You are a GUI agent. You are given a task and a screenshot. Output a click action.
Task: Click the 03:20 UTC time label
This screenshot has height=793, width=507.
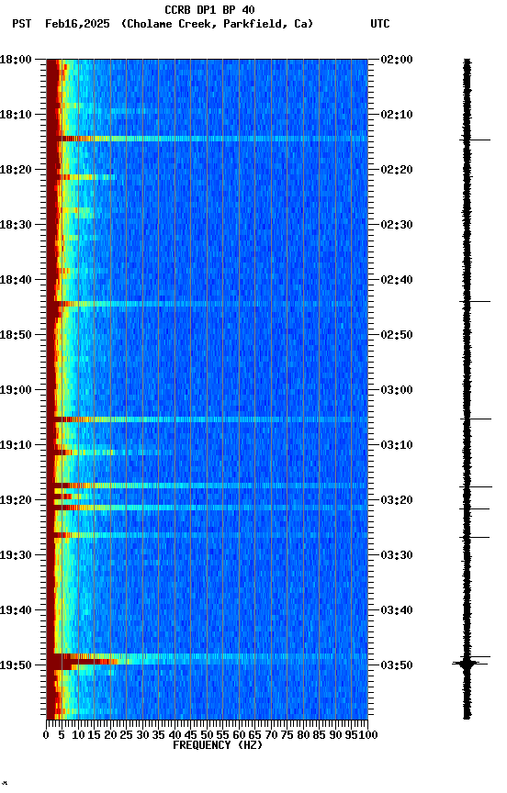coord(397,500)
